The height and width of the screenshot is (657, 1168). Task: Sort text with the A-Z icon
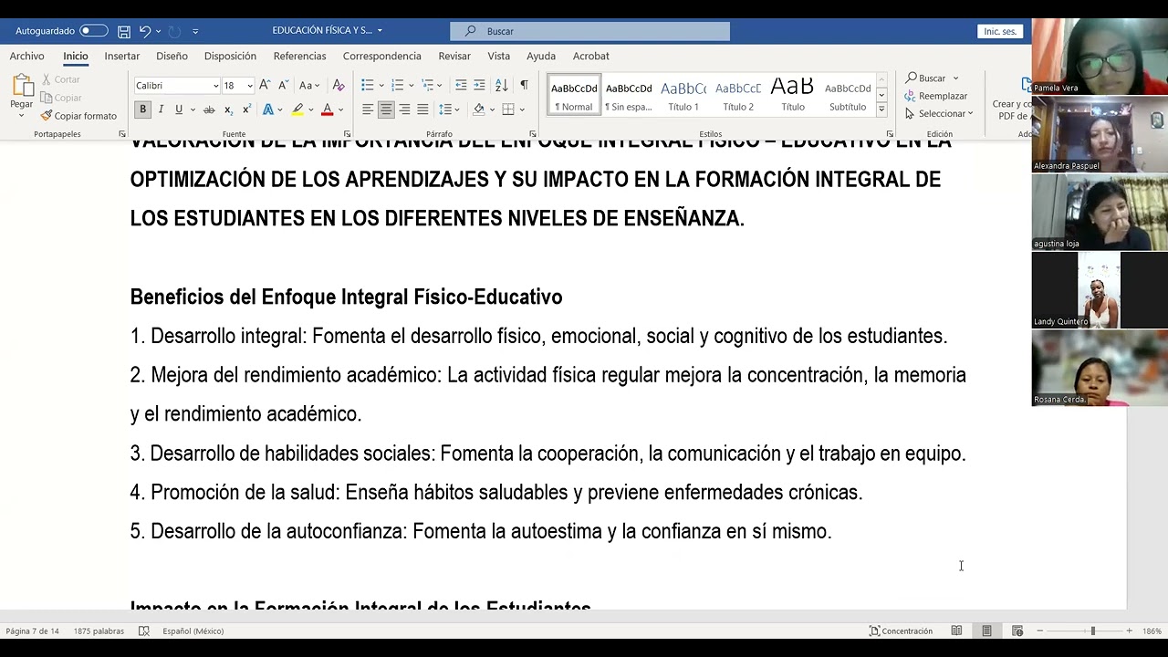point(501,85)
